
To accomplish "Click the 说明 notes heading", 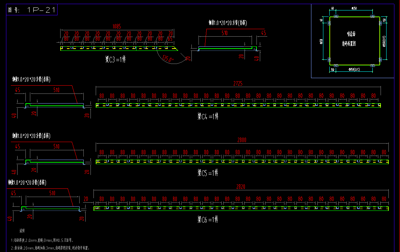I will [x=22, y=231].
